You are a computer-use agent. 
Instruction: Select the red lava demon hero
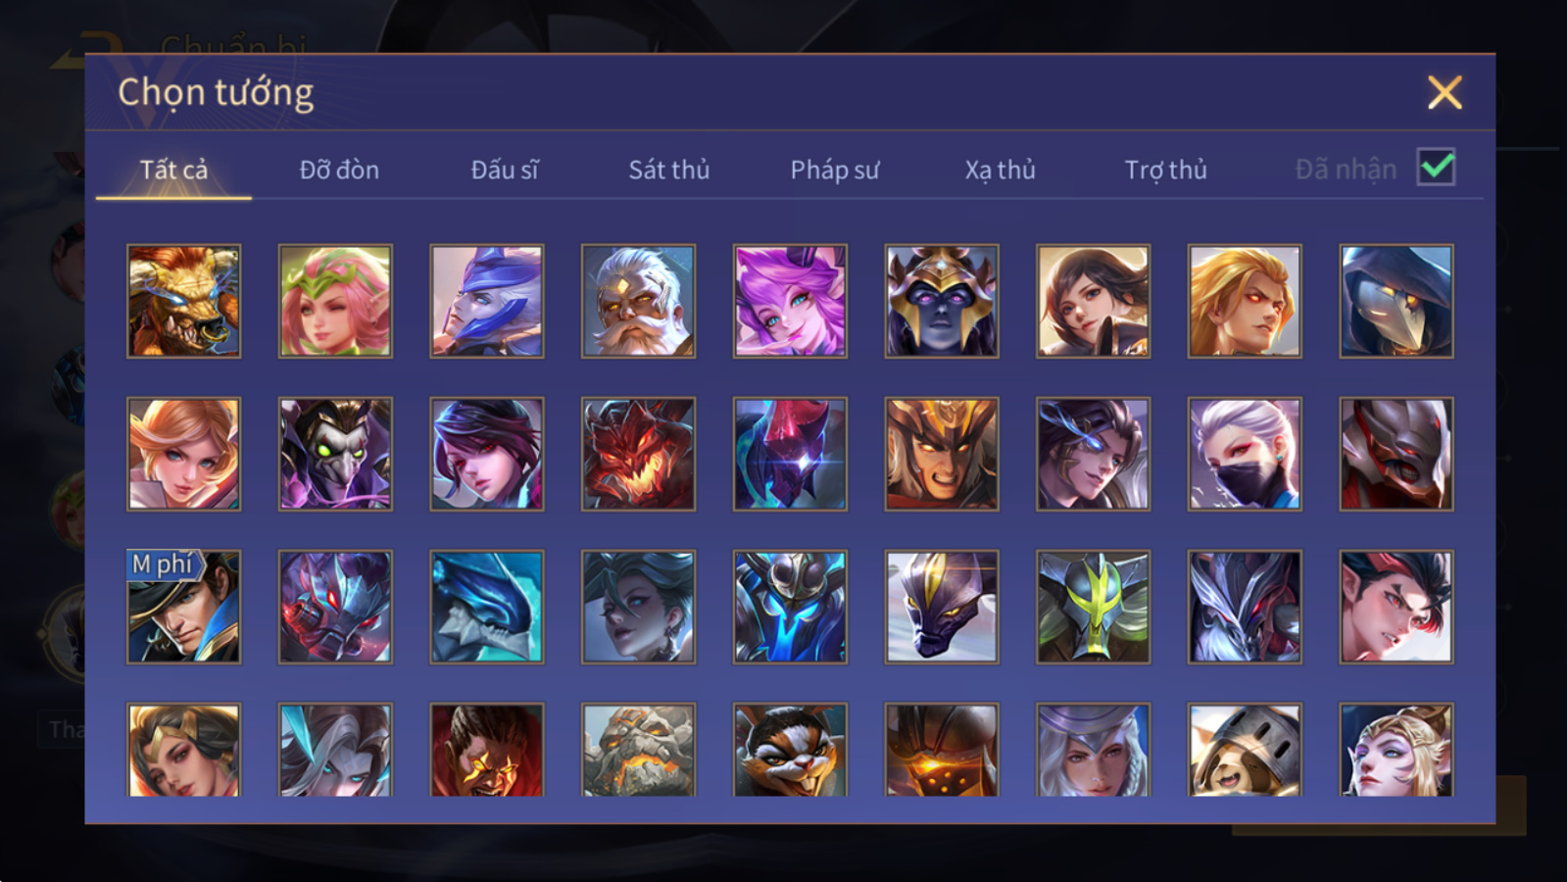(638, 454)
